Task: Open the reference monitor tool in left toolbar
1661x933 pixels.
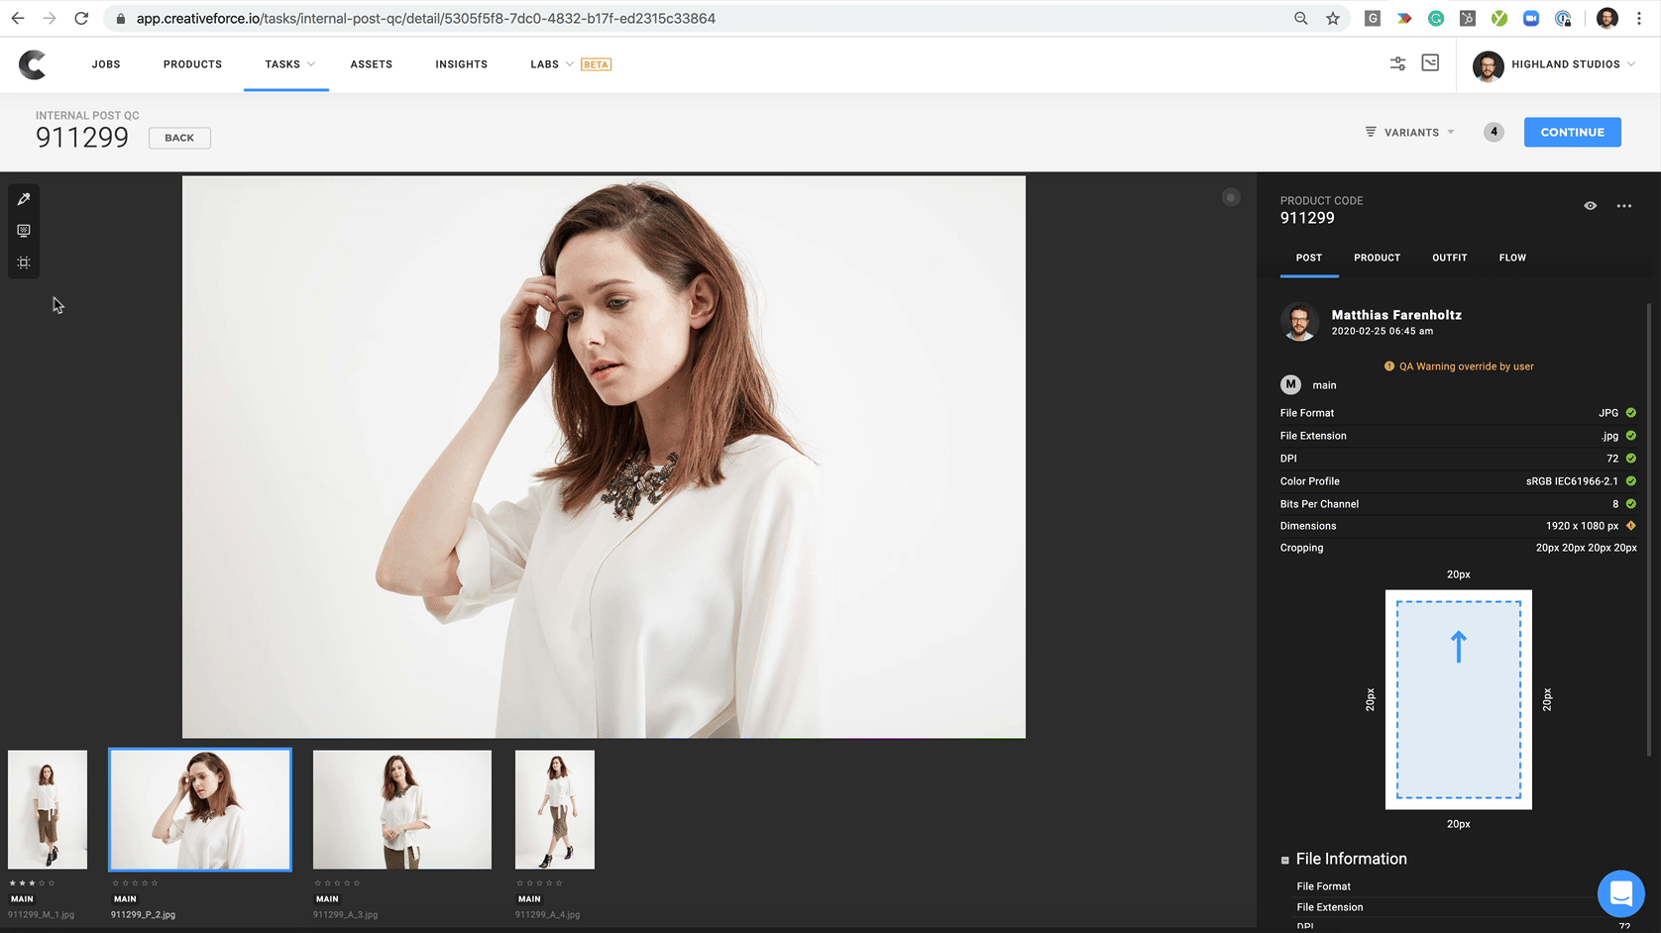Action: tap(24, 231)
